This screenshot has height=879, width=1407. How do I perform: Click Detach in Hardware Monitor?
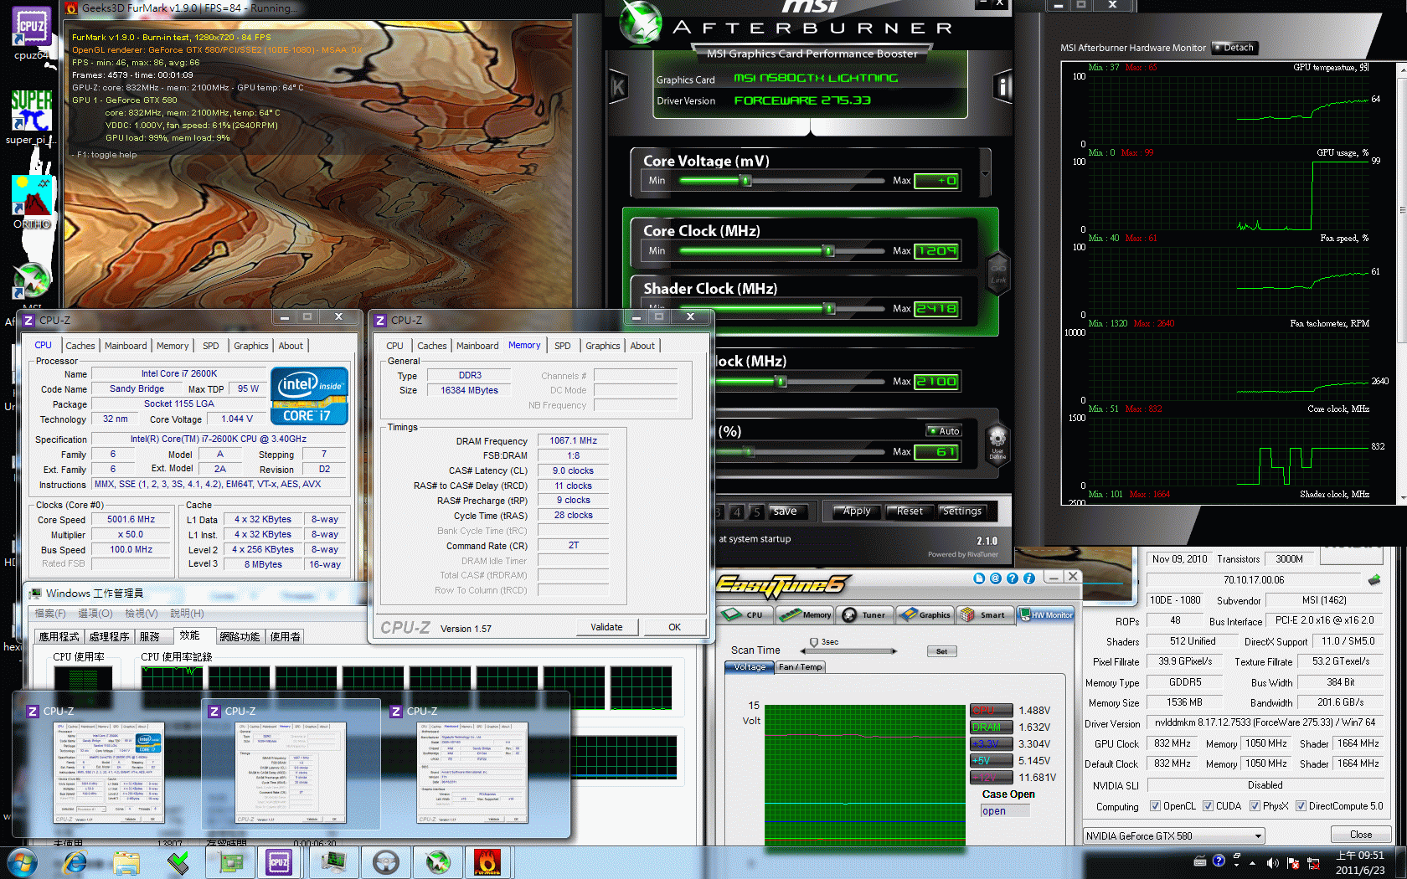1234,48
